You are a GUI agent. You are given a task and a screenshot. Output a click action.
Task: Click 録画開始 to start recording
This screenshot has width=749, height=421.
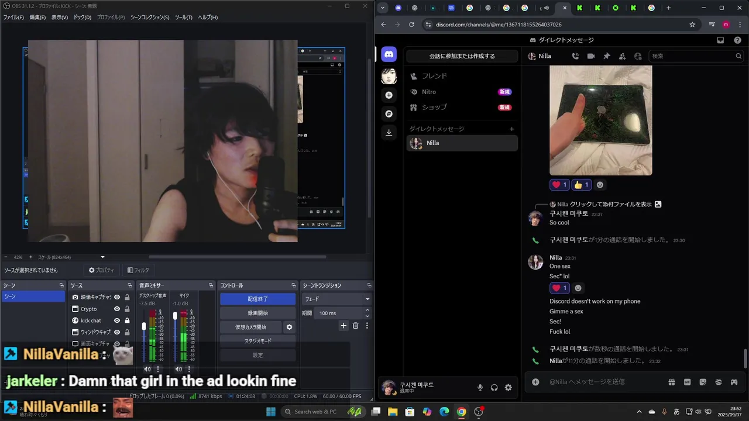click(x=257, y=313)
